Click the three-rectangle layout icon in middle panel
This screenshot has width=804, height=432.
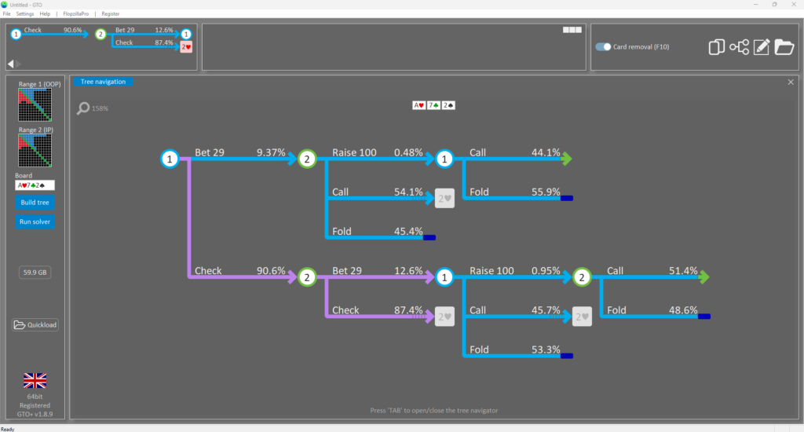click(572, 30)
